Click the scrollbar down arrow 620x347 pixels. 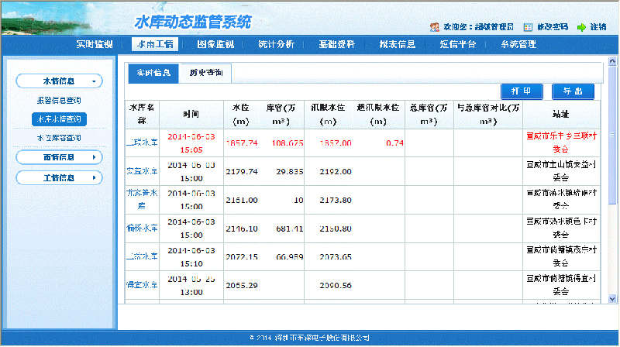[613, 298]
